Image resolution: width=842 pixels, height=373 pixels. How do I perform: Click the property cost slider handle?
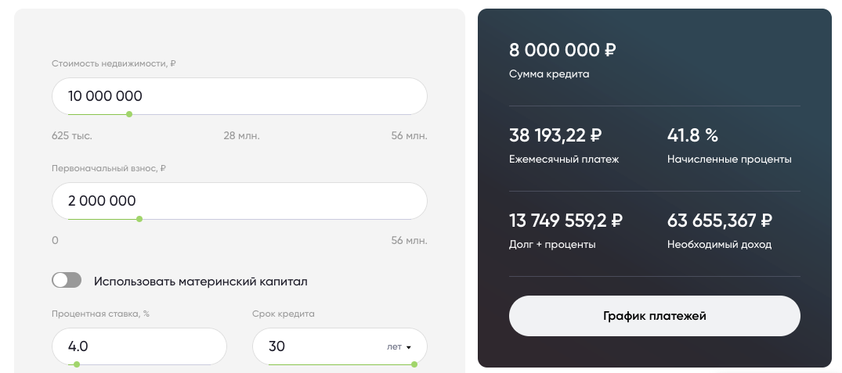tap(129, 114)
